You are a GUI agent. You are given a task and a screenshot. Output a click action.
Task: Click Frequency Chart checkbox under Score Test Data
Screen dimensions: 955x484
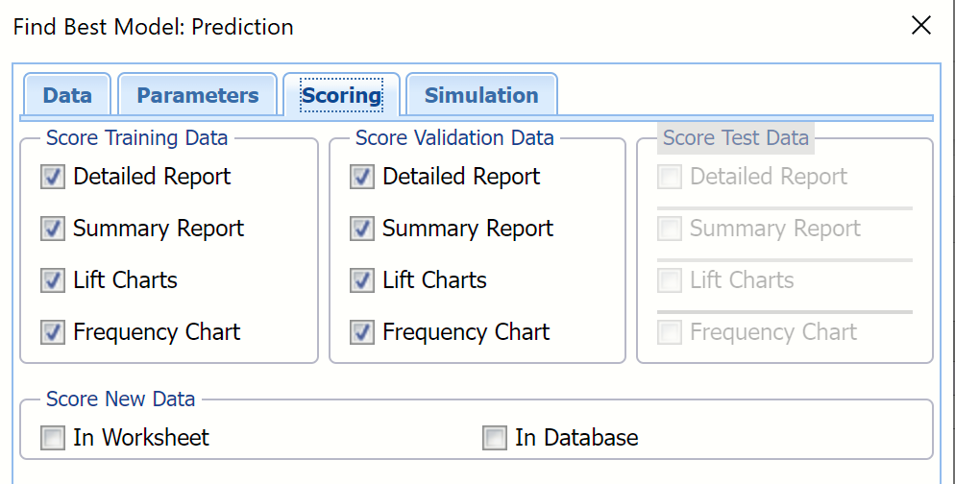click(x=670, y=333)
